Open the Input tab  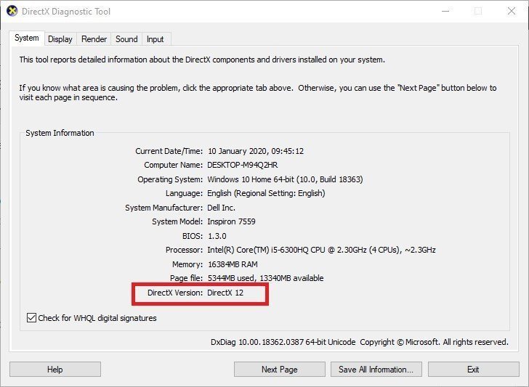pyautogui.click(x=155, y=39)
